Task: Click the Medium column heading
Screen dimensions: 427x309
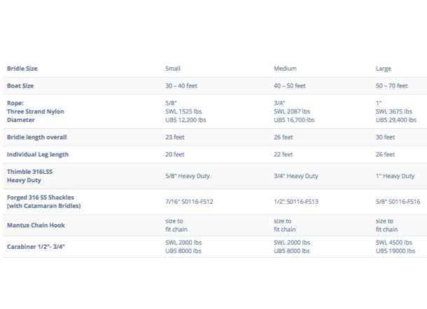Action: [x=285, y=69]
